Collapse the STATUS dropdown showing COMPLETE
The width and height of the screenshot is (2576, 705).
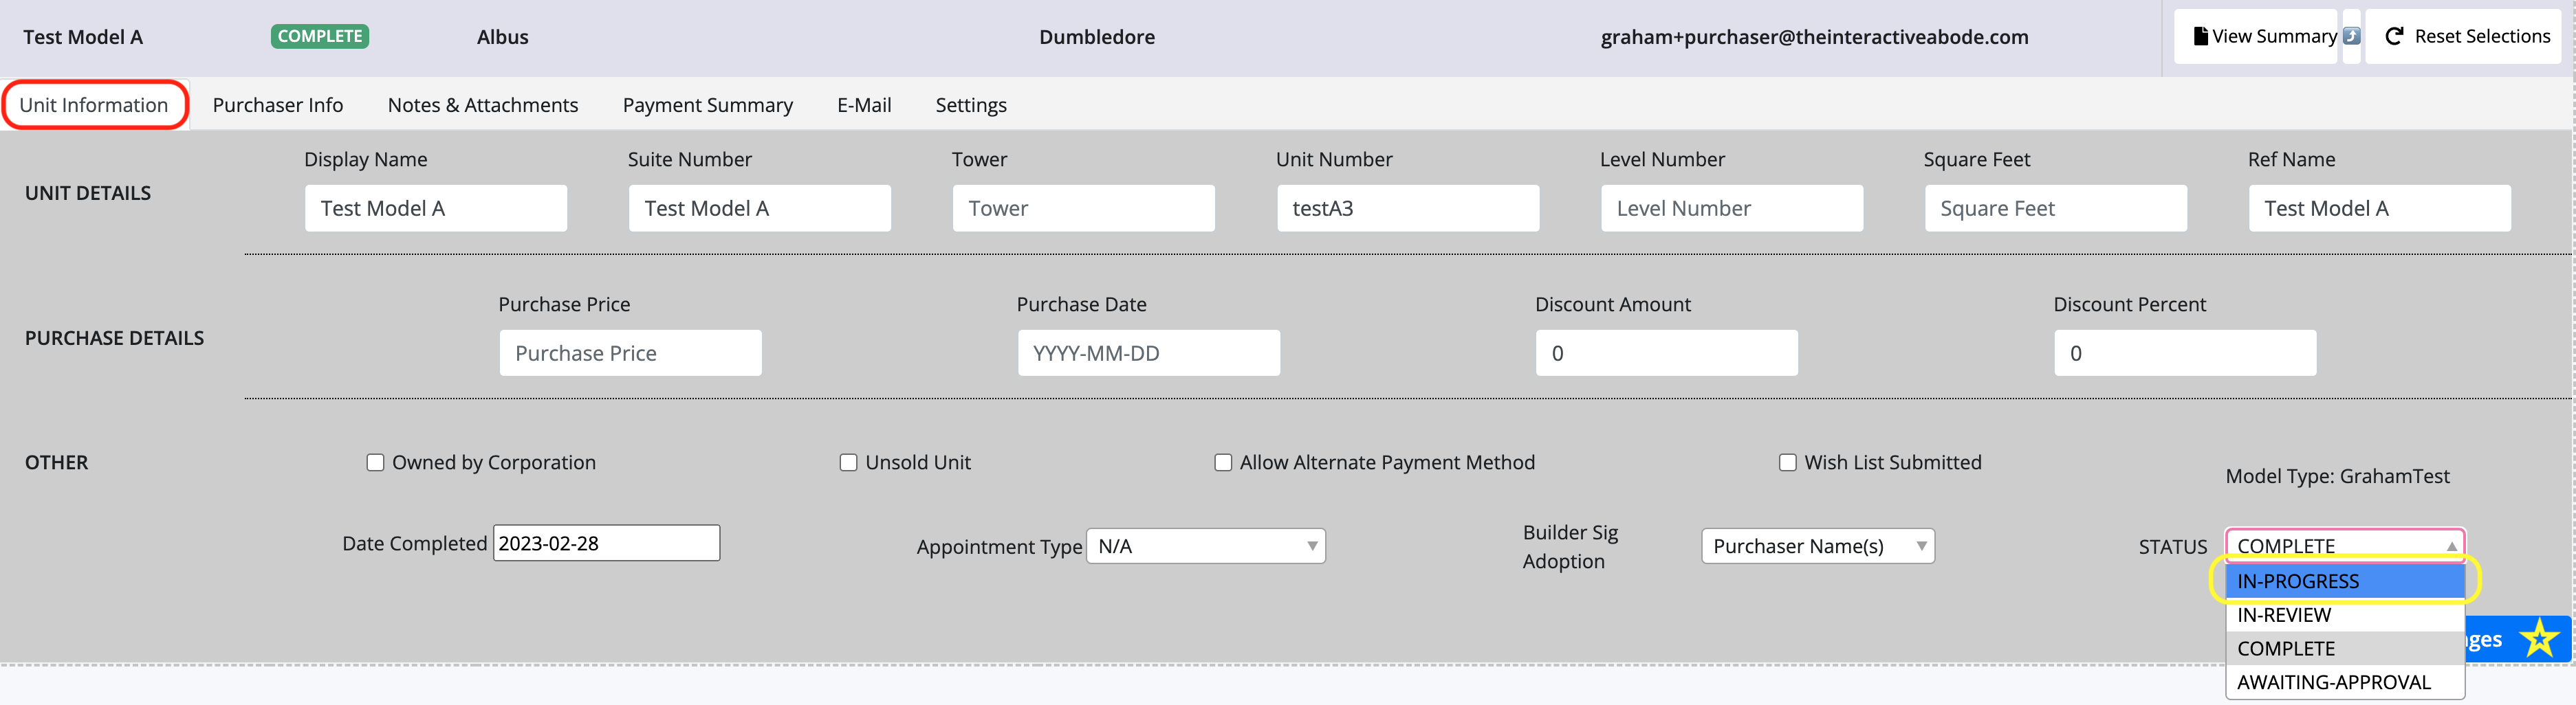(x=2345, y=545)
